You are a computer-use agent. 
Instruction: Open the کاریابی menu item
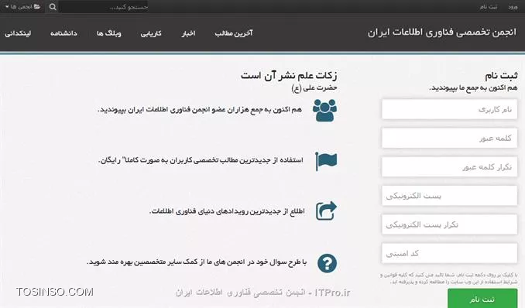(151, 33)
